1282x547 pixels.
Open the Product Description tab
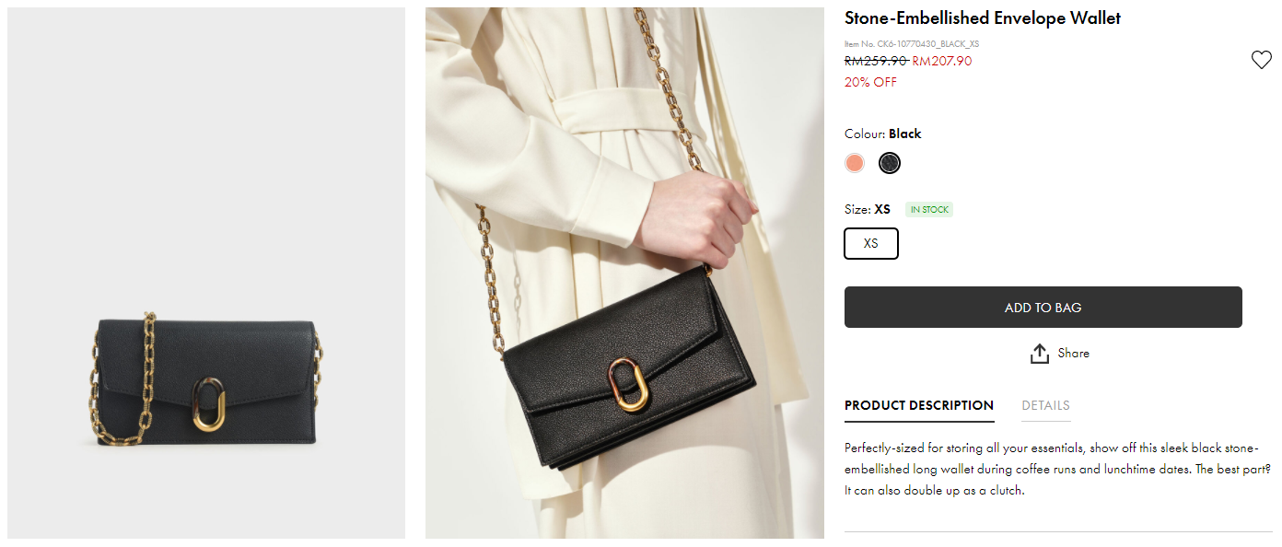coord(918,405)
